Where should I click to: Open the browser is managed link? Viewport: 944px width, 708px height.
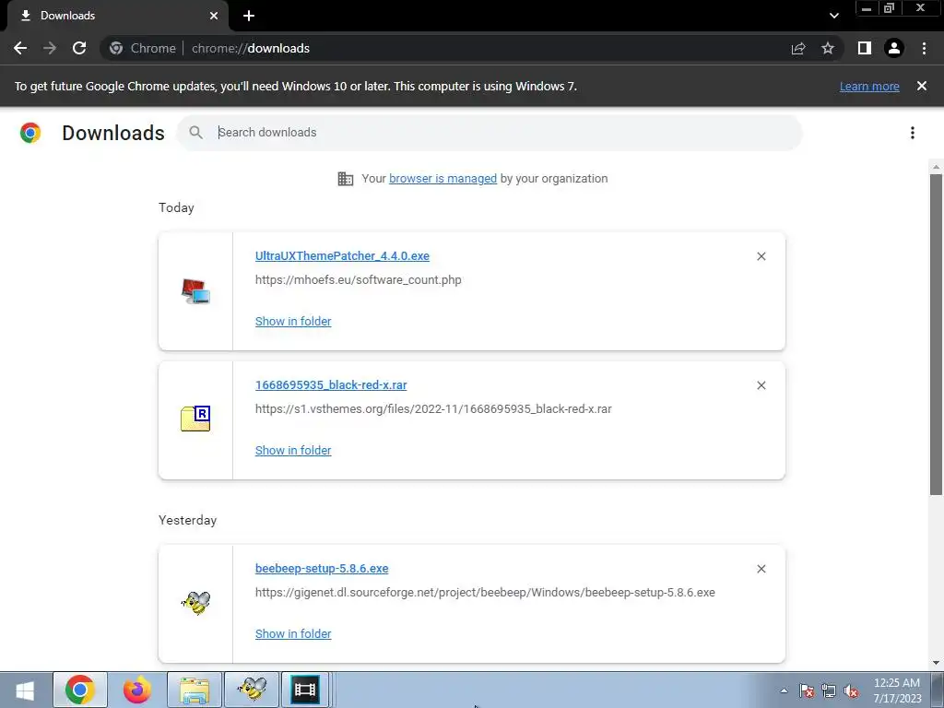[x=442, y=178]
